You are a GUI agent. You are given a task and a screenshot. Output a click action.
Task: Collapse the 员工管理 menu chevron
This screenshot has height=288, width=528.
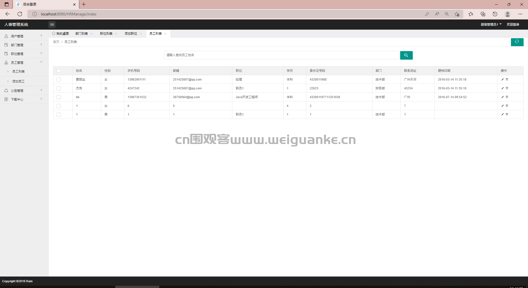click(x=41, y=62)
